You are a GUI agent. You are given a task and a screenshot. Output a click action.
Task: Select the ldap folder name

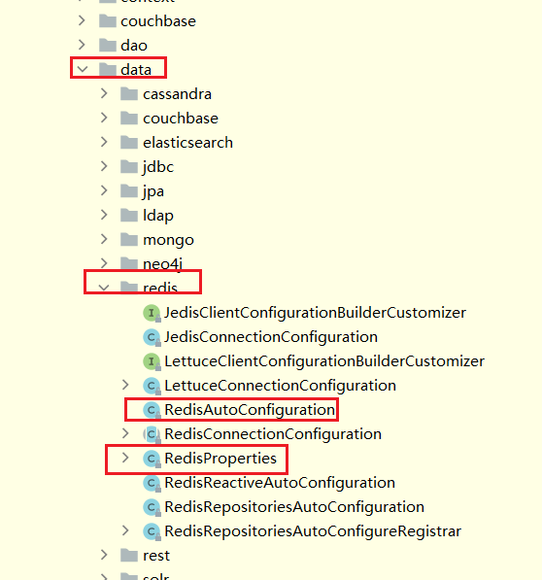click(x=158, y=216)
